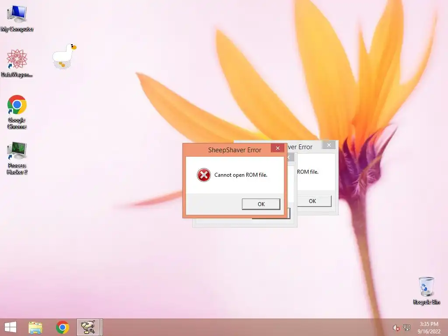
Task: Click the muted volume tray icon
Action: tap(396, 328)
